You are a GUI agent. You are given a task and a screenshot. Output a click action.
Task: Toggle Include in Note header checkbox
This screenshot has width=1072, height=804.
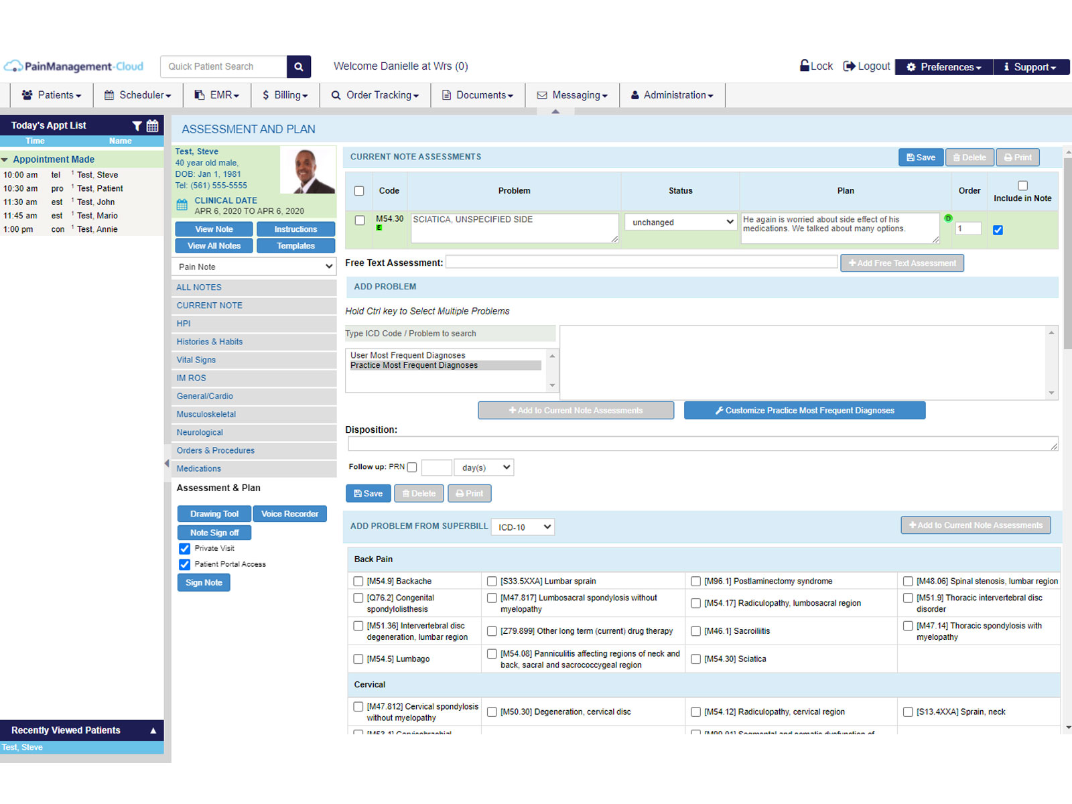(x=1022, y=186)
